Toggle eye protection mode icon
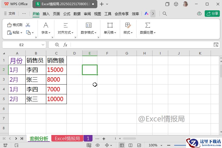 point(98,145)
